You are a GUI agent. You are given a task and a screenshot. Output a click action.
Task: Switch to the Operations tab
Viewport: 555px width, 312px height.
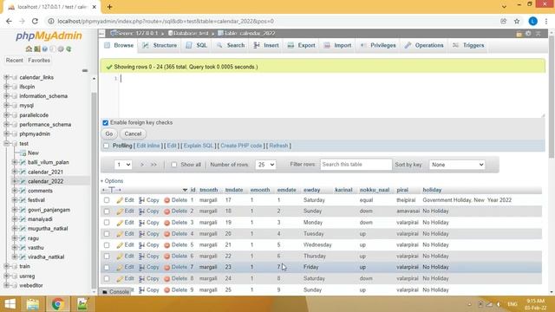424,46
